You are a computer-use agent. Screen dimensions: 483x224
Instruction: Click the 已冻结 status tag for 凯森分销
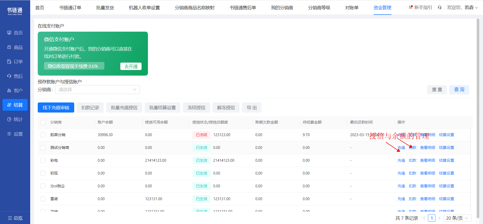[202, 135]
